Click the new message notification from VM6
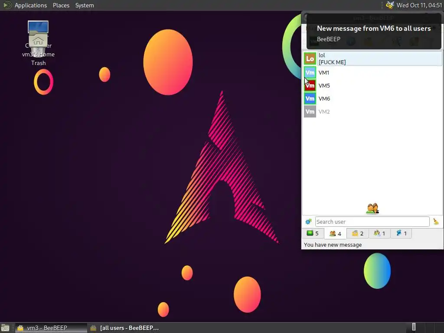The height and width of the screenshot is (333, 444). (x=374, y=32)
